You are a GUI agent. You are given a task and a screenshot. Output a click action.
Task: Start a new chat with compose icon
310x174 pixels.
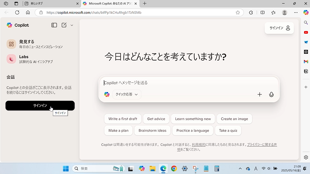pyautogui.click(x=64, y=25)
